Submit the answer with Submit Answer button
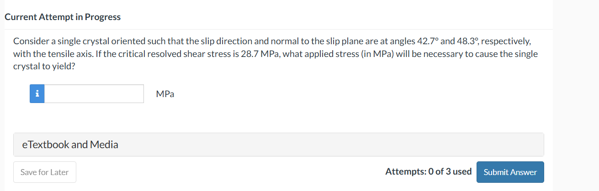This screenshot has width=599, height=191. [x=510, y=172]
